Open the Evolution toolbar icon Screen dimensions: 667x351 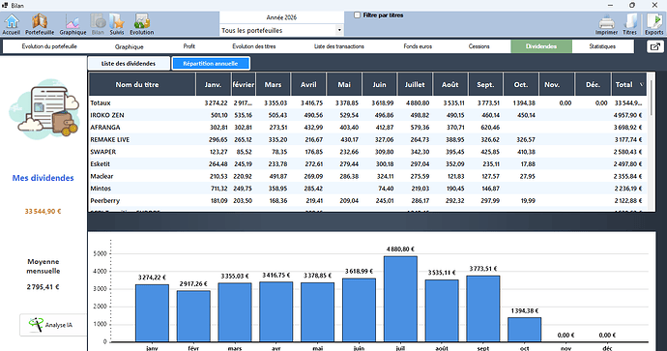click(x=142, y=24)
